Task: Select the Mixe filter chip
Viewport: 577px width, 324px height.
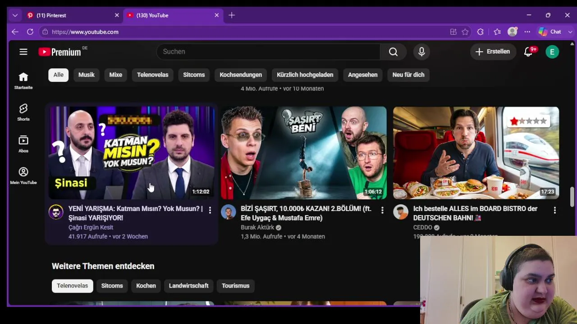Action: coord(116,75)
